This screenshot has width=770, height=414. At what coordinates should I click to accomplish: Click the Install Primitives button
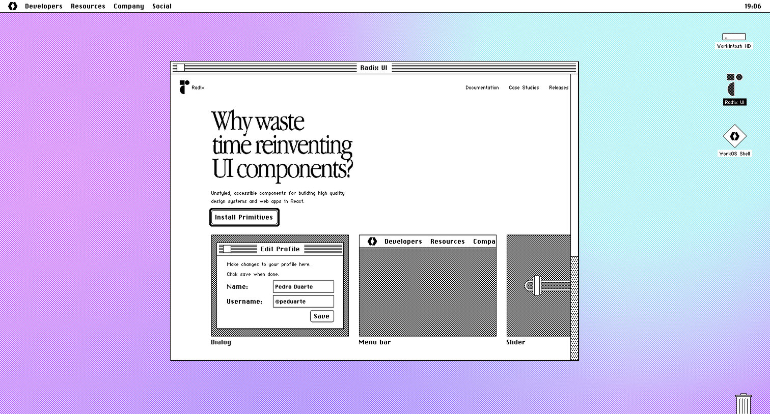pos(244,217)
